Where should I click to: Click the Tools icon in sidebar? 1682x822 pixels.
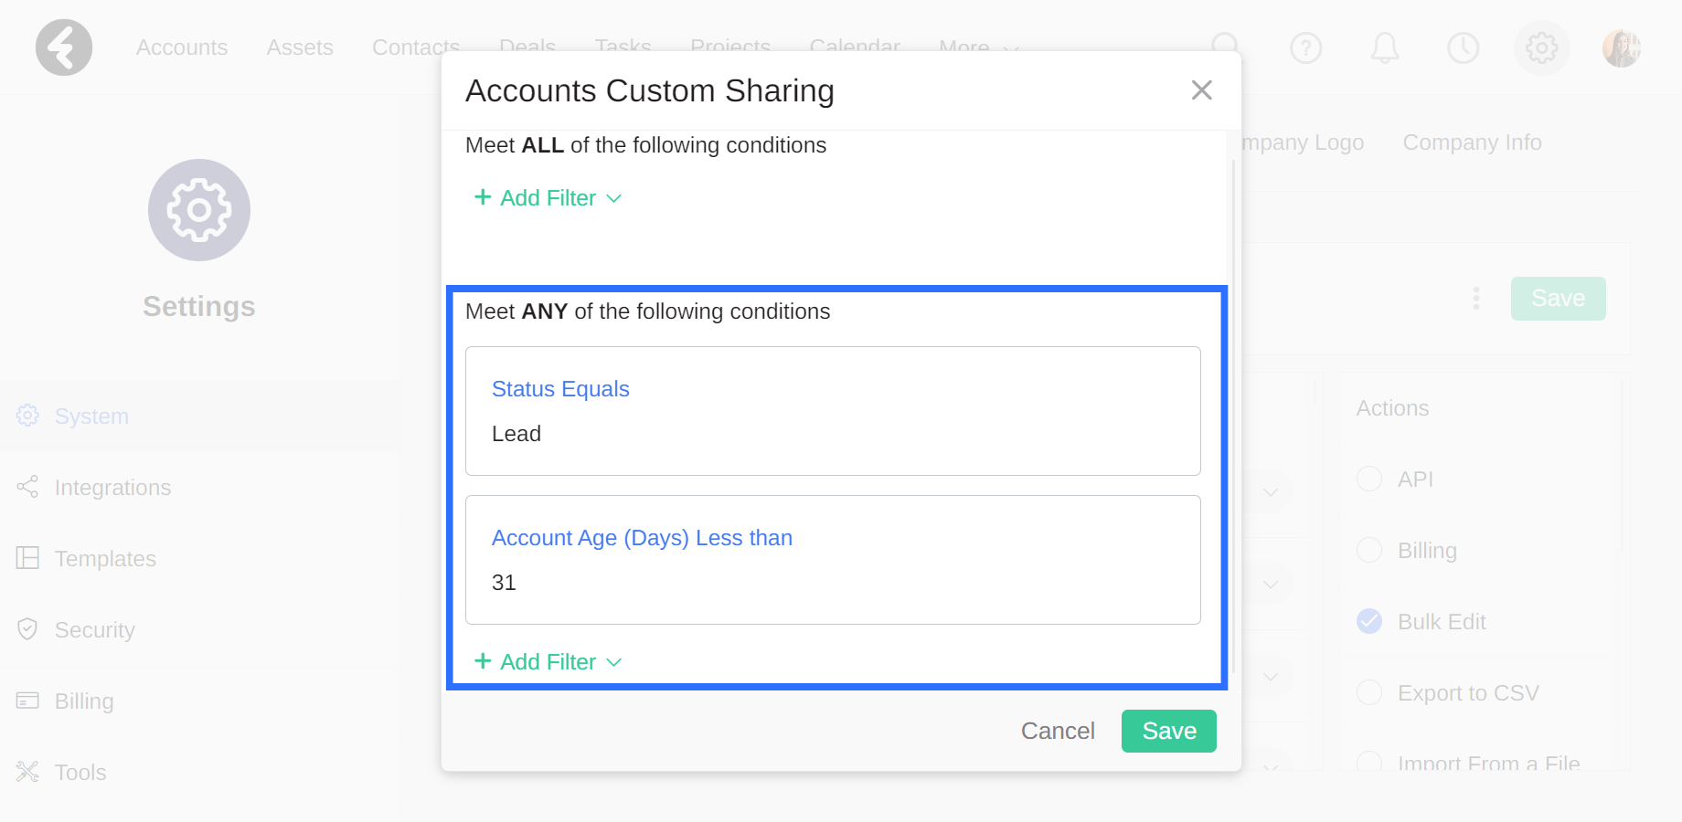pos(27,772)
